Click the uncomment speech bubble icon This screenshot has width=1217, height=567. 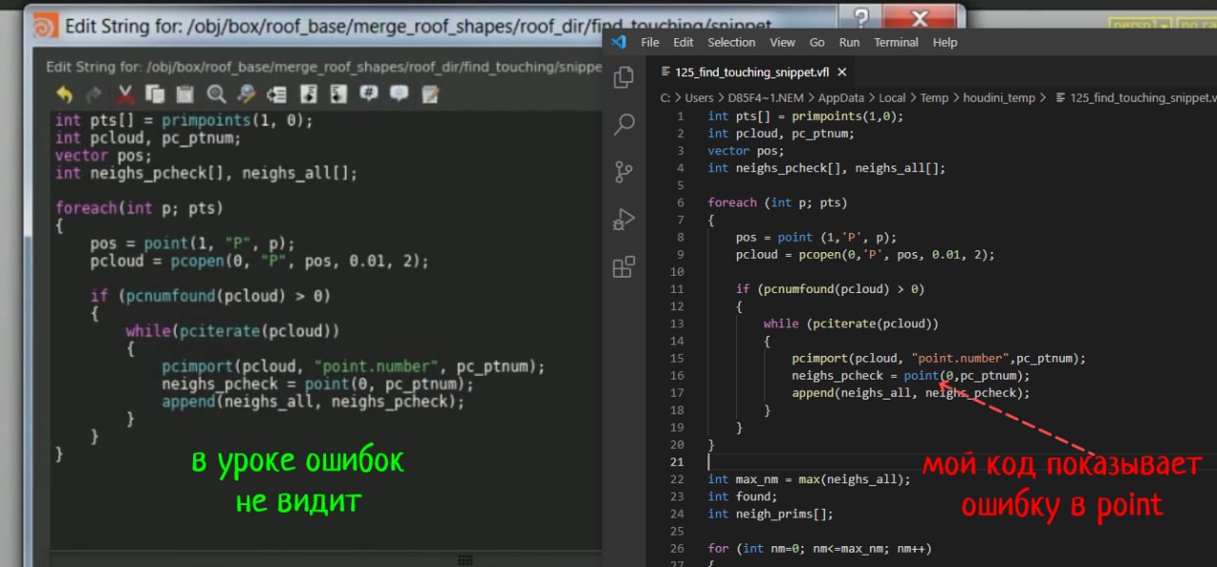click(x=399, y=94)
